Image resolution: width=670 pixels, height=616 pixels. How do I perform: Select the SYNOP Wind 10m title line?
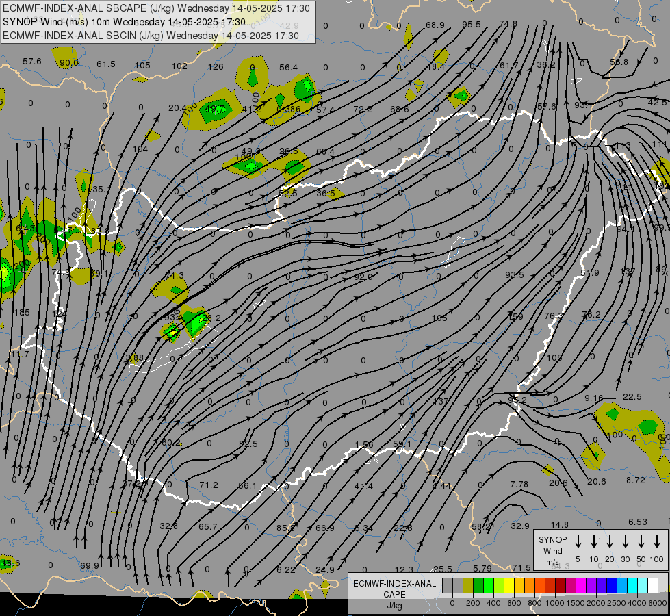[125, 22]
